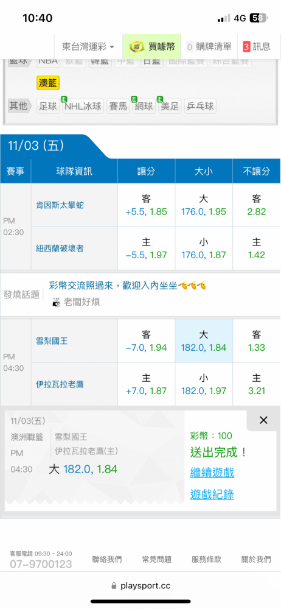This screenshot has height=609, width=281.
Task: Select the 澳籃 league tab
Action: pyautogui.click(x=48, y=83)
